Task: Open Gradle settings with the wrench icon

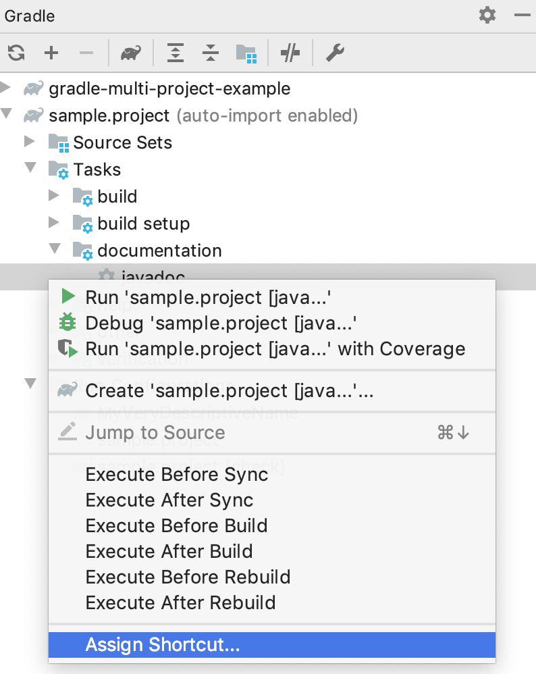Action: tap(335, 52)
